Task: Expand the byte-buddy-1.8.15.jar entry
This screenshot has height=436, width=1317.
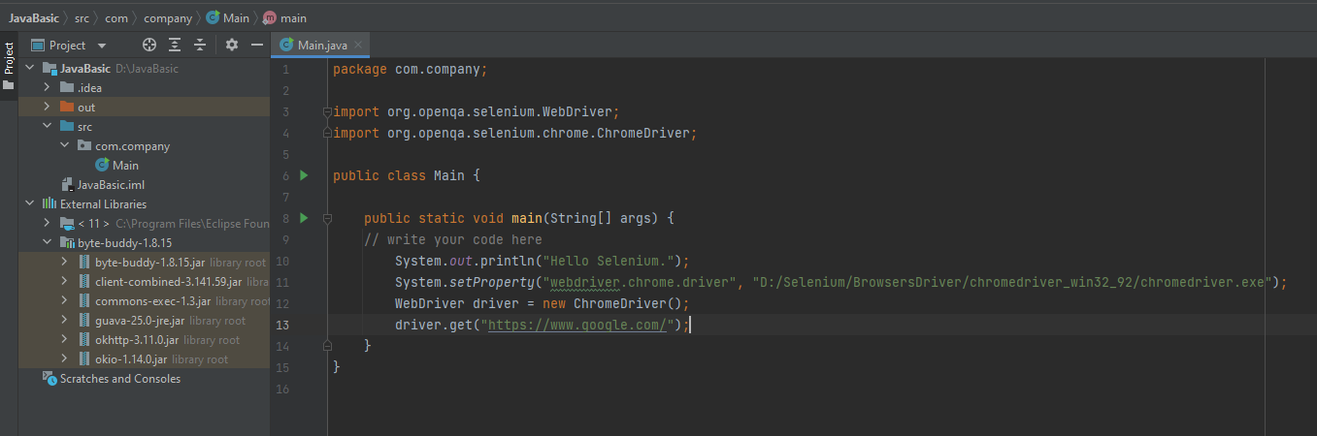Action: pos(64,262)
